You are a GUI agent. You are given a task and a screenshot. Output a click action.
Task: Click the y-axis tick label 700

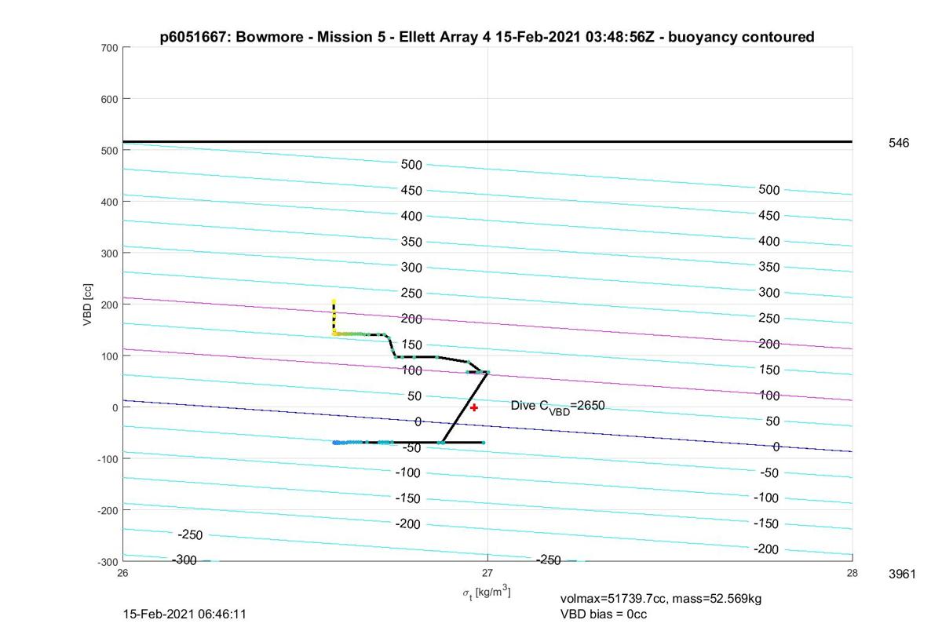pyautogui.click(x=109, y=48)
